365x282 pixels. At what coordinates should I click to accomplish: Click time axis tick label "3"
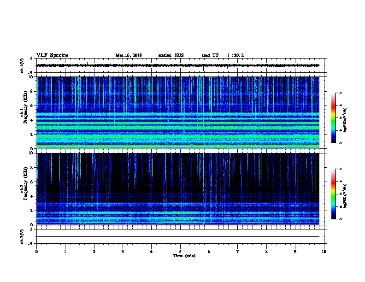[123, 252]
